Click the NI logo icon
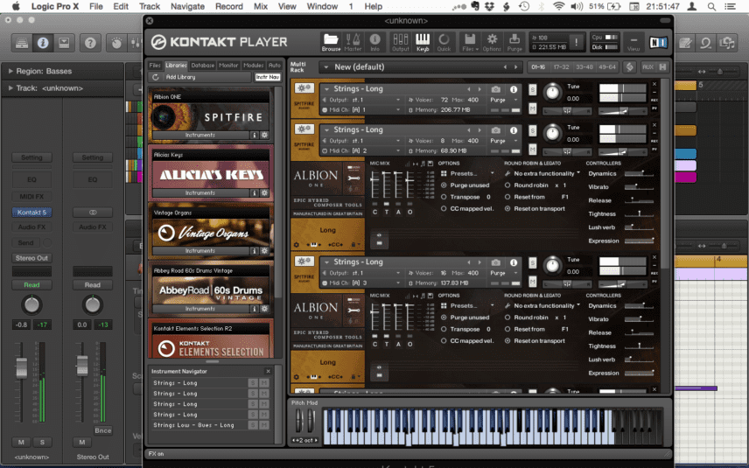 click(658, 43)
